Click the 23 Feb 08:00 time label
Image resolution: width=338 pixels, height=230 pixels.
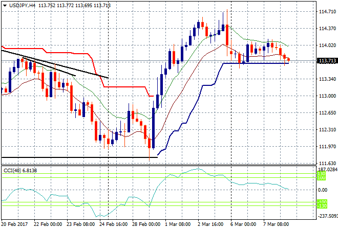[x=80, y=224]
